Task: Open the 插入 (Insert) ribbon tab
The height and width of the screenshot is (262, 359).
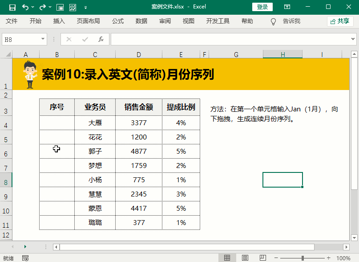Action: coord(59,21)
